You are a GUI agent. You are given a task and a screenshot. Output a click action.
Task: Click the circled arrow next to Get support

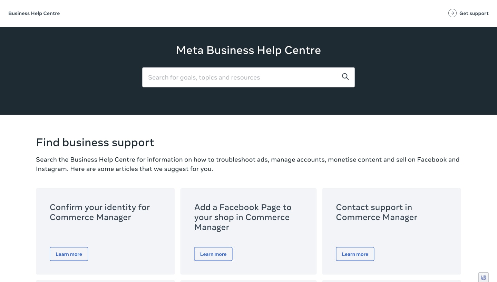452,13
